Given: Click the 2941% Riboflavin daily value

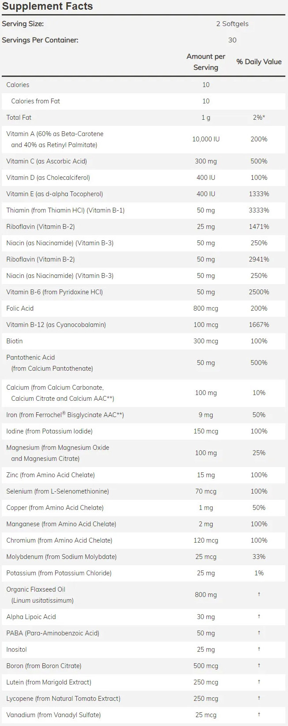Looking at the screenshot, I should (x=259, y=259).
